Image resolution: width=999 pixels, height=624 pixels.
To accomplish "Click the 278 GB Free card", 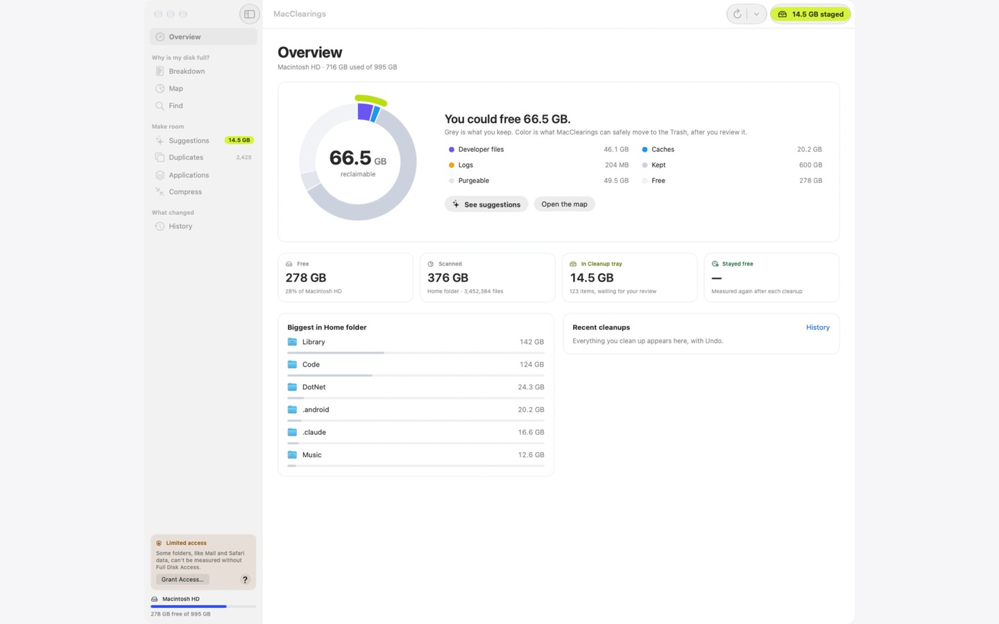I will 345,277.
